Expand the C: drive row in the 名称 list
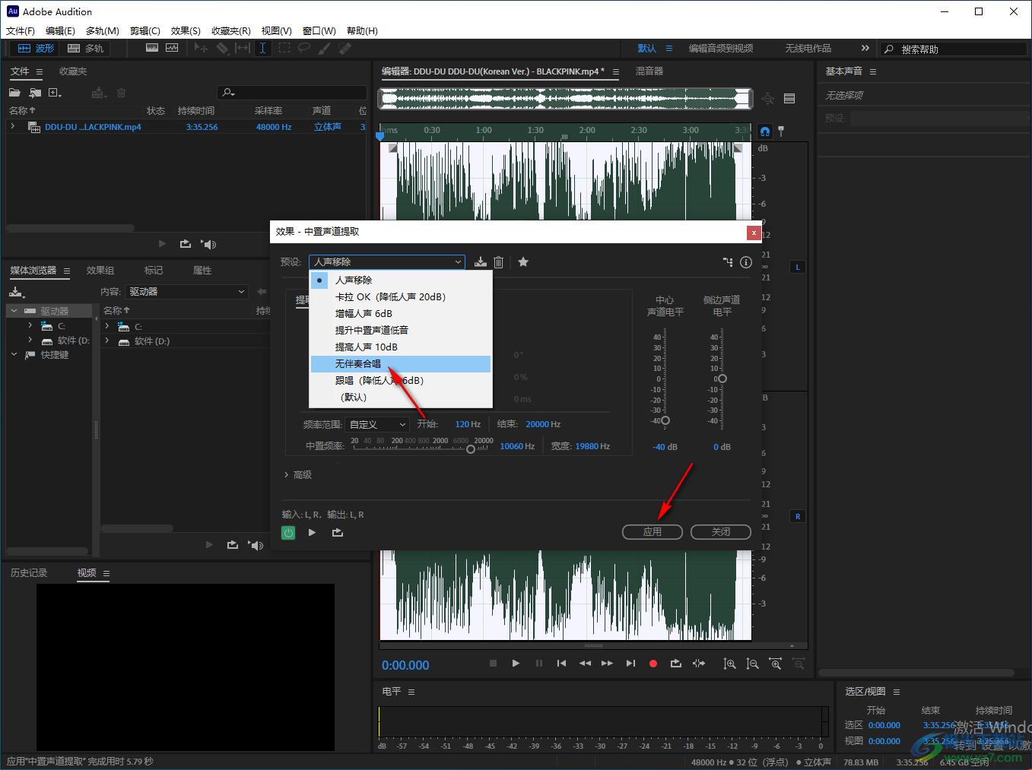The width and height of the screenshot is (1032, 770). click(x=107, y=326)
